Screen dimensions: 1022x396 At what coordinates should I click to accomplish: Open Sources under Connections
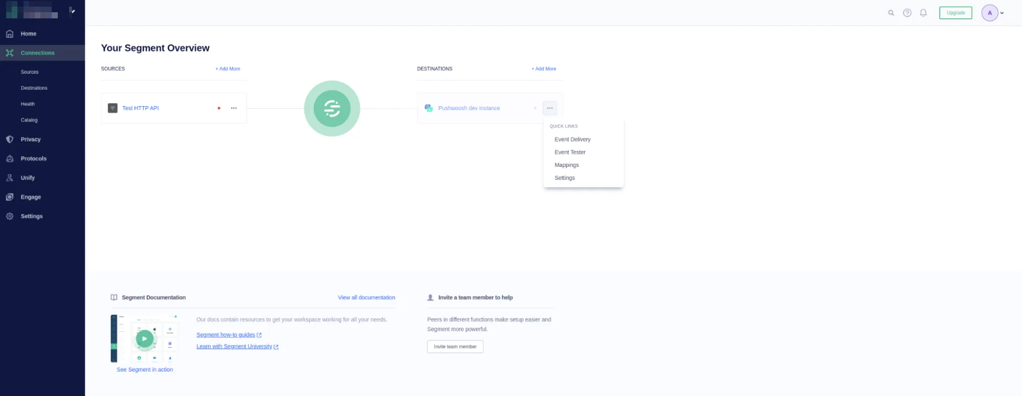coord(30,72)
